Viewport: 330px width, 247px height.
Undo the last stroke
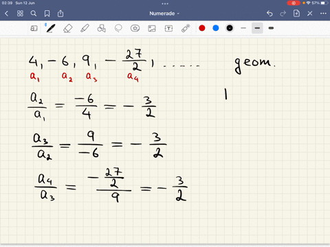click(269, 14)
